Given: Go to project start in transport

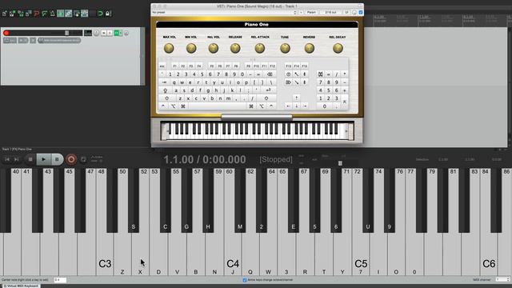Looking at the screenshot, I should click(7, 159).
